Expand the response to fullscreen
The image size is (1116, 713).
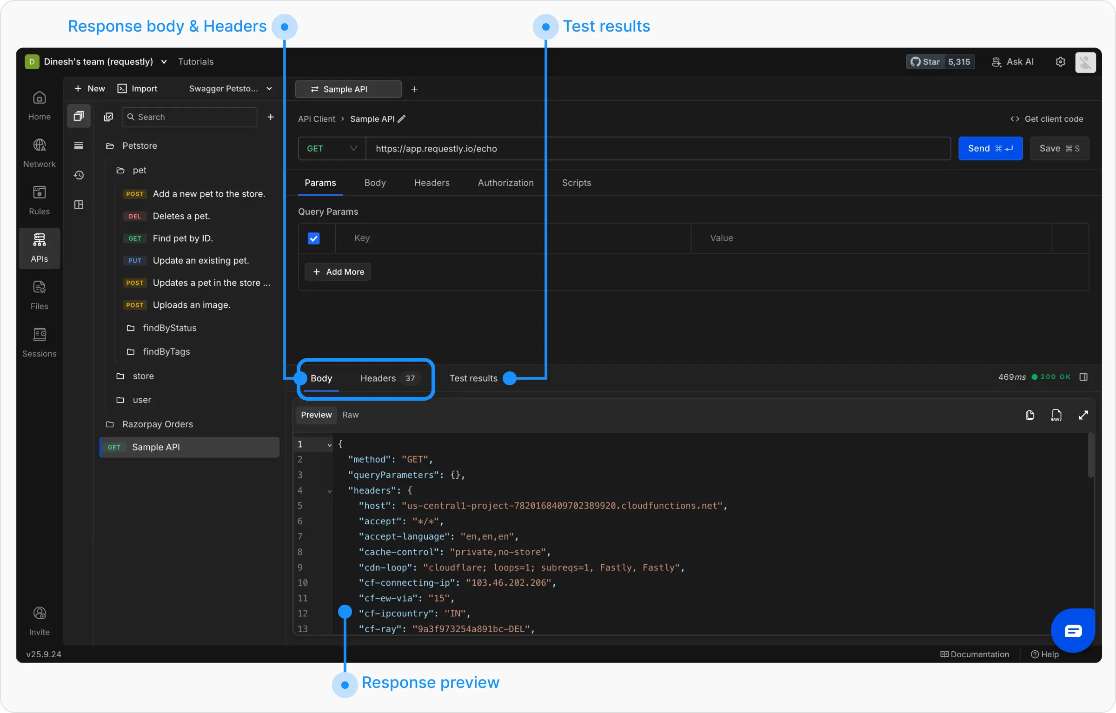[x=1084, y=415]
